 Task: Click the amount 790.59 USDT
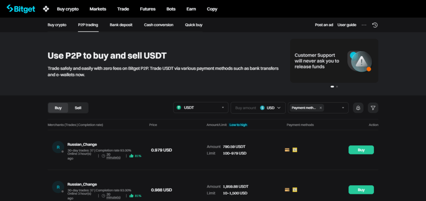(234, 147)
